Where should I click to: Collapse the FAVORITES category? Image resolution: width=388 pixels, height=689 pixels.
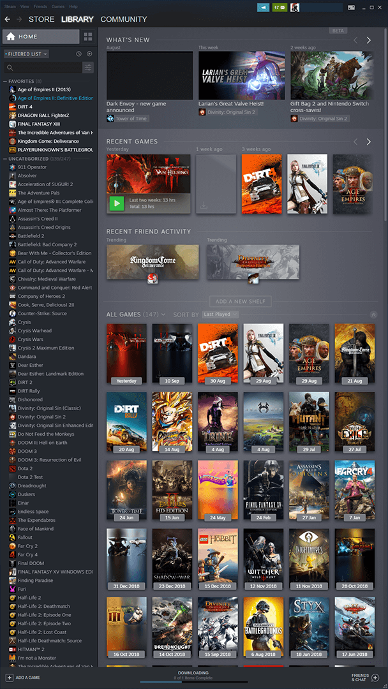coord(5,81)
